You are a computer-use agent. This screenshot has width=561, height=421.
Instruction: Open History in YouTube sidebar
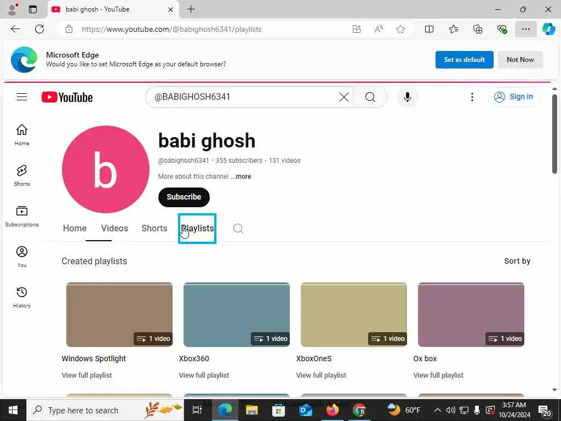[22, 297]
